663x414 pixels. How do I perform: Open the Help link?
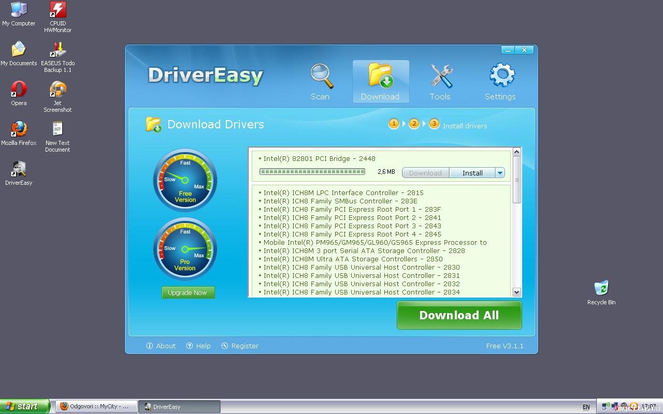(198, 346)
